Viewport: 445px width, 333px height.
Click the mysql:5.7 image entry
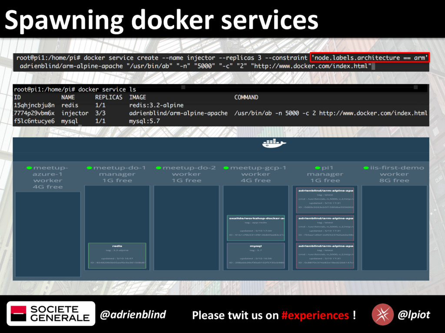click(144, 121)
